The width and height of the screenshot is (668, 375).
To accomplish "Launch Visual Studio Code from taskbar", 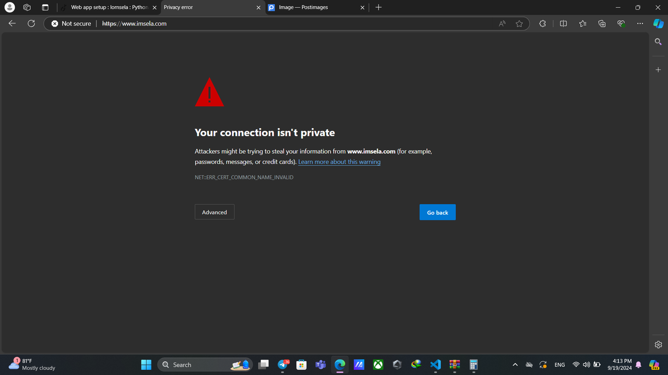I will 435,365.
